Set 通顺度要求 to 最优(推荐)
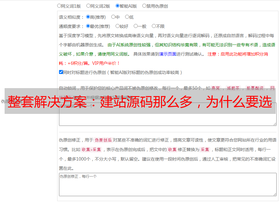The width and height of the screenshot is (280, 202). click(x=88, y=26)
